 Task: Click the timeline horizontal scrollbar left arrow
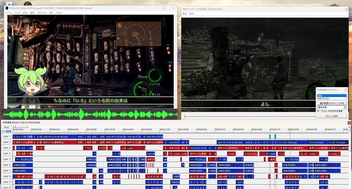click(14, 127)
